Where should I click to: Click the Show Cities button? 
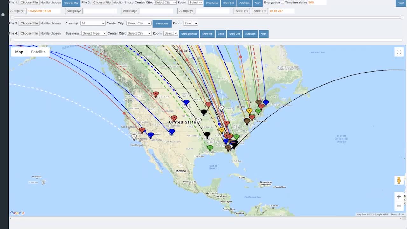162,24
